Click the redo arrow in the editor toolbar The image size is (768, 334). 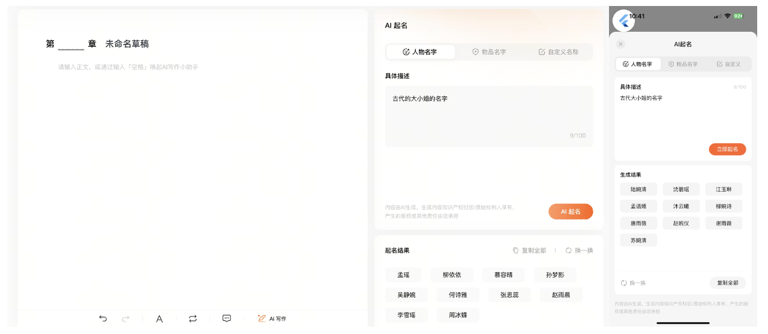pos(125,318)
